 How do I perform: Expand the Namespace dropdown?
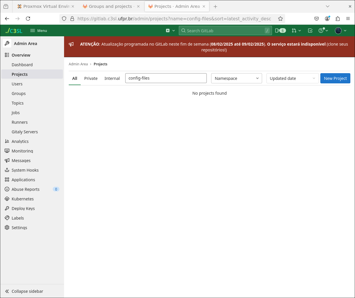tap(236, 78)
